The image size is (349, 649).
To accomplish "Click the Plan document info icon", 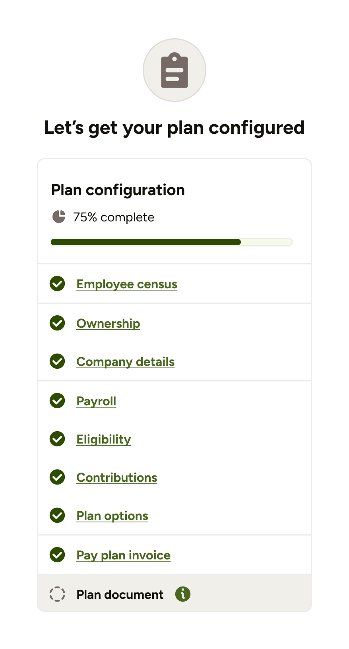I will (x=183, y=594).
